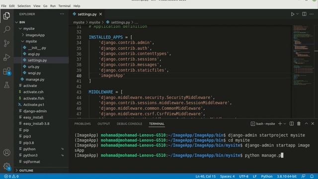Screen dimensions: 318x179
Task: Open __init__.py in explorer
Action: (x=37, y=48)
